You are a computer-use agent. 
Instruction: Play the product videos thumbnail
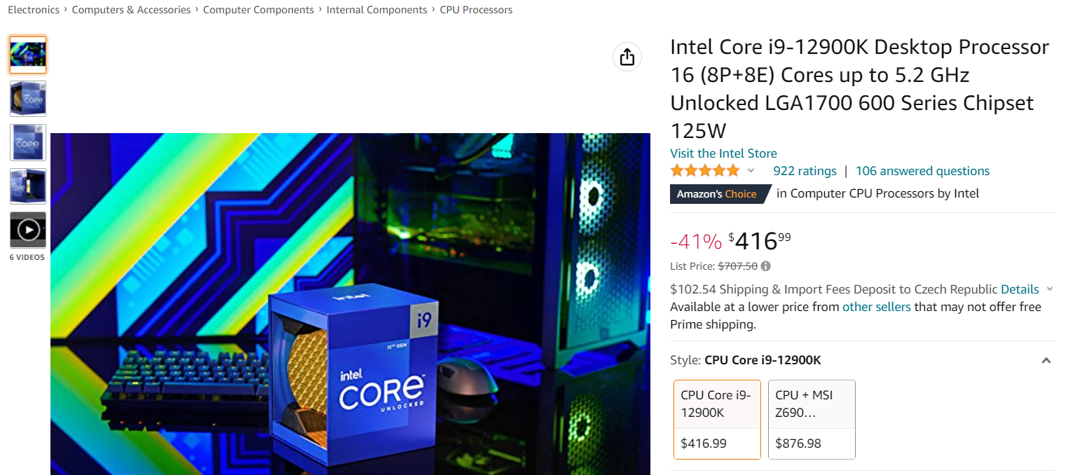[x=28, y=230]
